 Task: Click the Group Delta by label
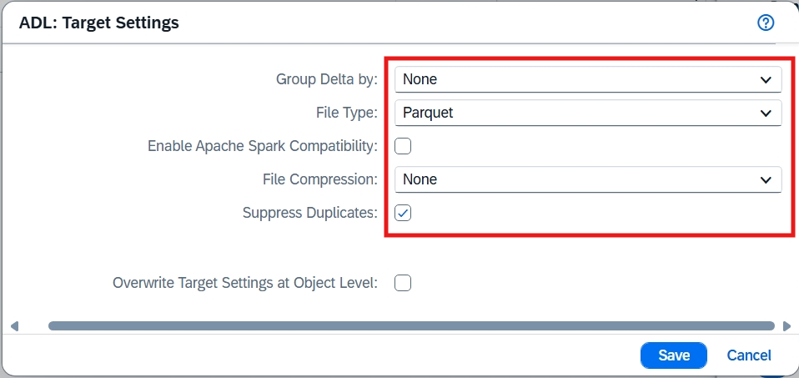[326, 80]
